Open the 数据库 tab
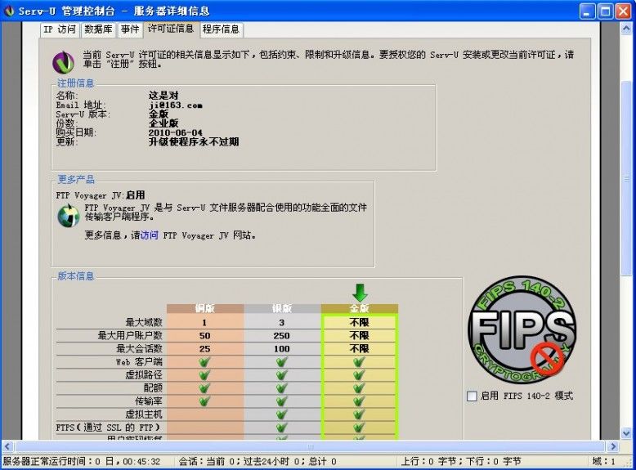The image size is (636, 470). click(98, 29)
